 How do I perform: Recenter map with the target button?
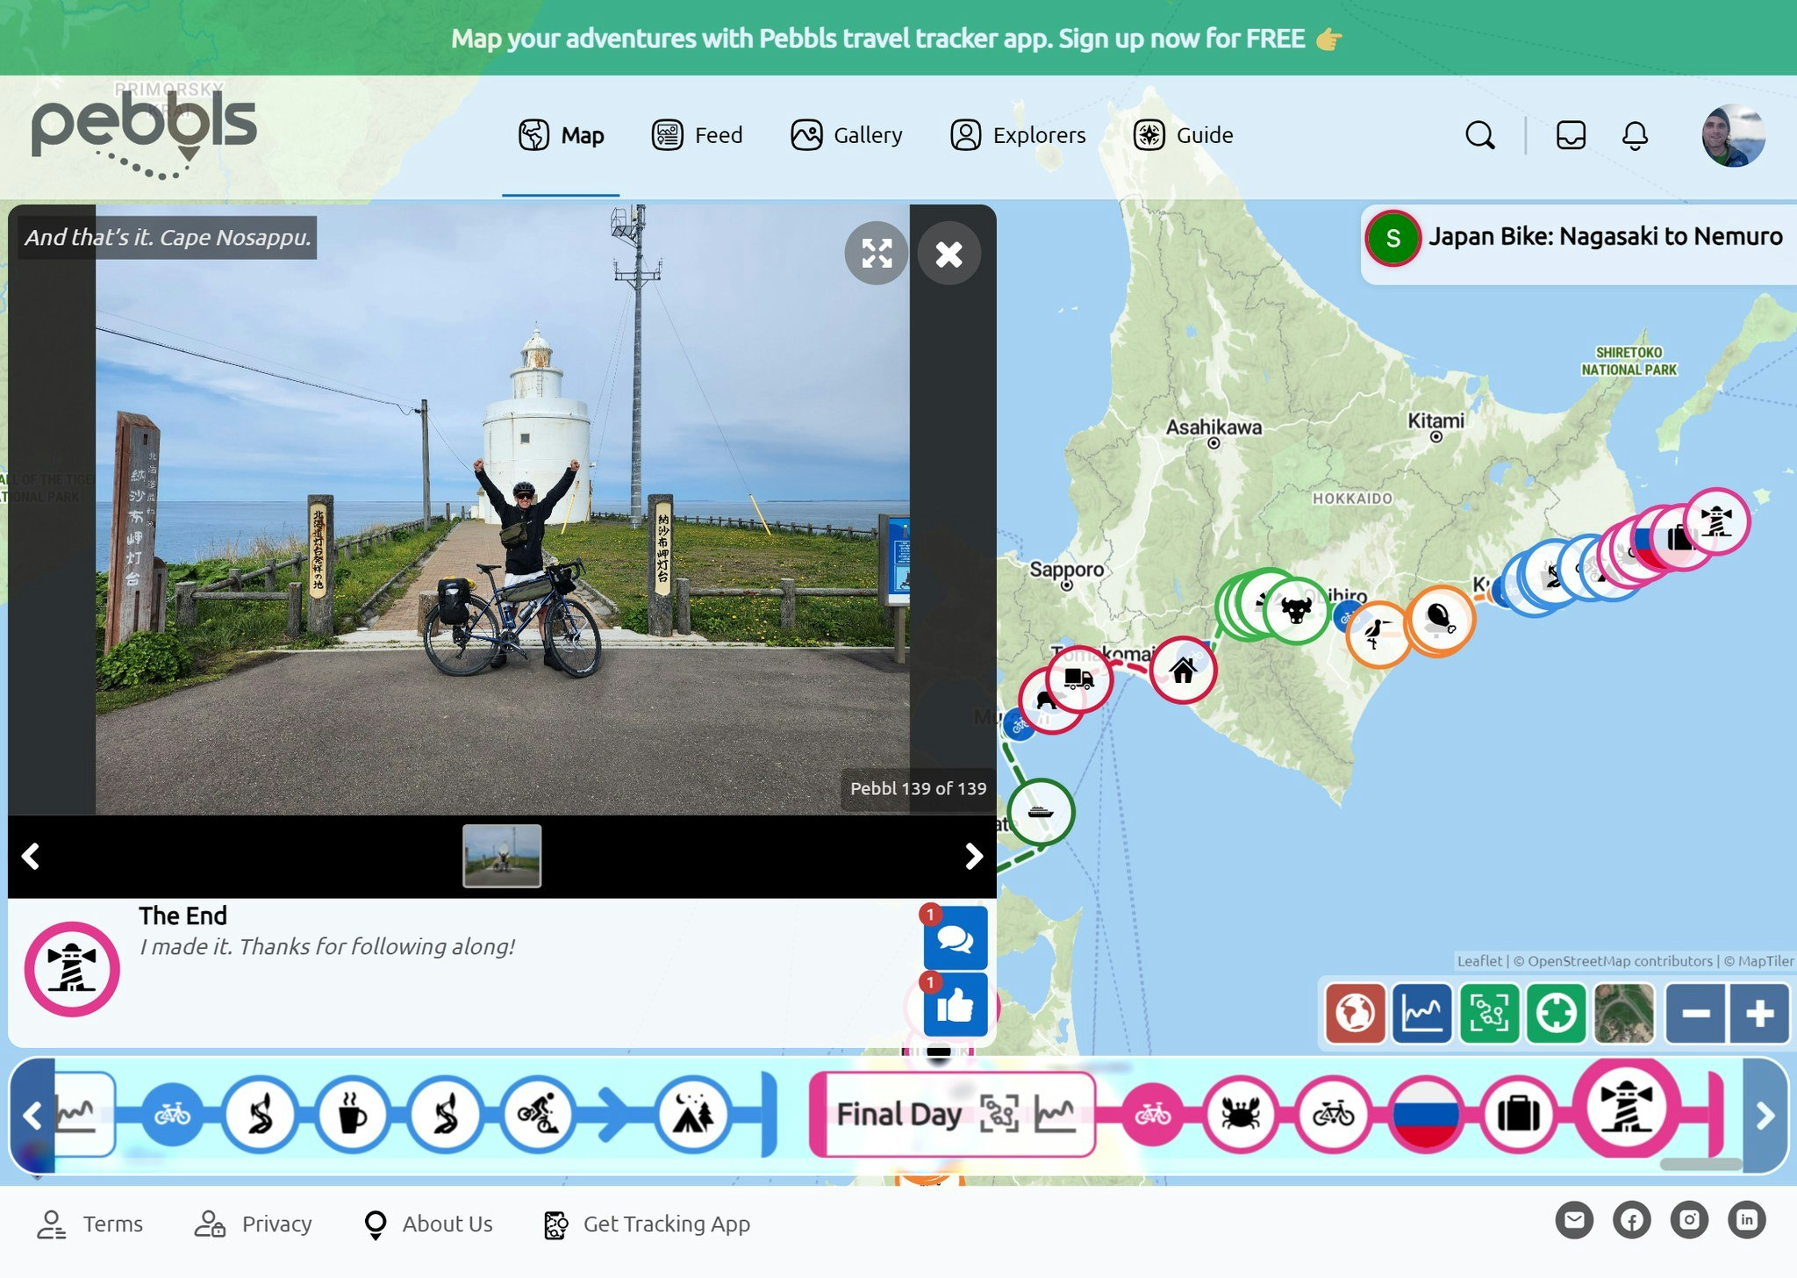point(1556,1014)
